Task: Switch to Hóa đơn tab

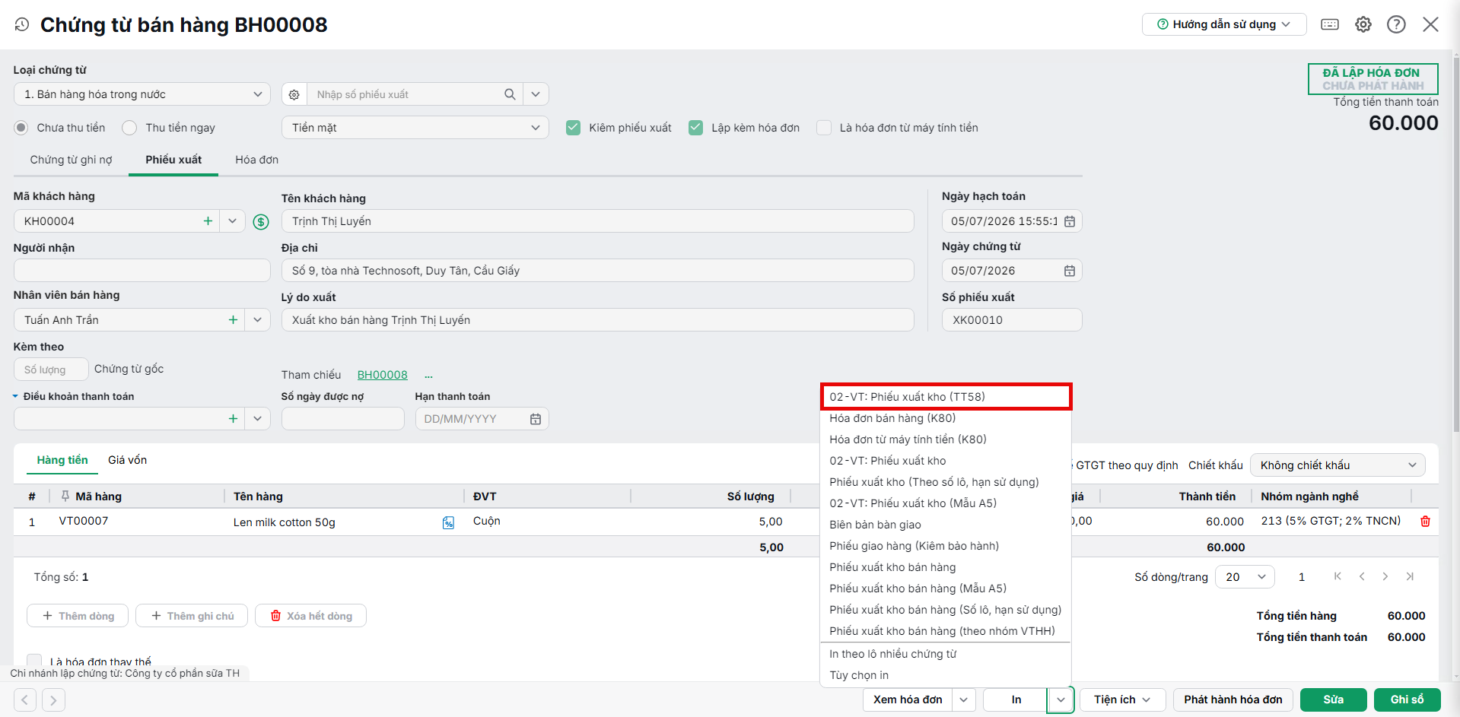Action: coord(256,160)
